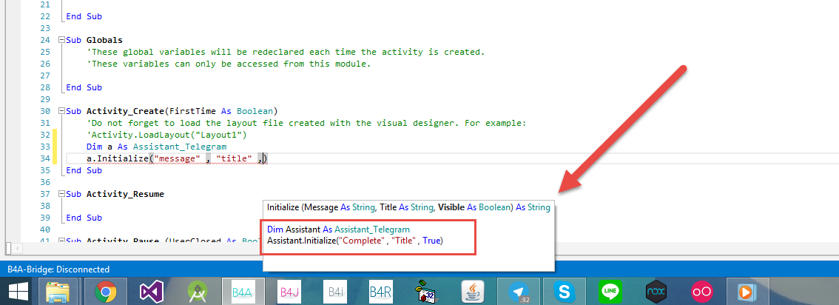Open Telegram from the taskbar
This screenshot has height=305, width=839.
[519, 292]
